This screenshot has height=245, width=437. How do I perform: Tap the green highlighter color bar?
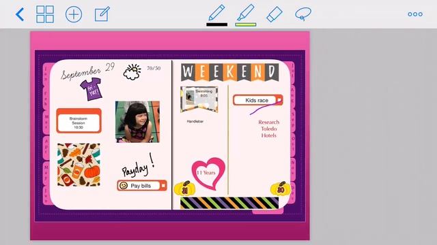click(x=246, y=24)
